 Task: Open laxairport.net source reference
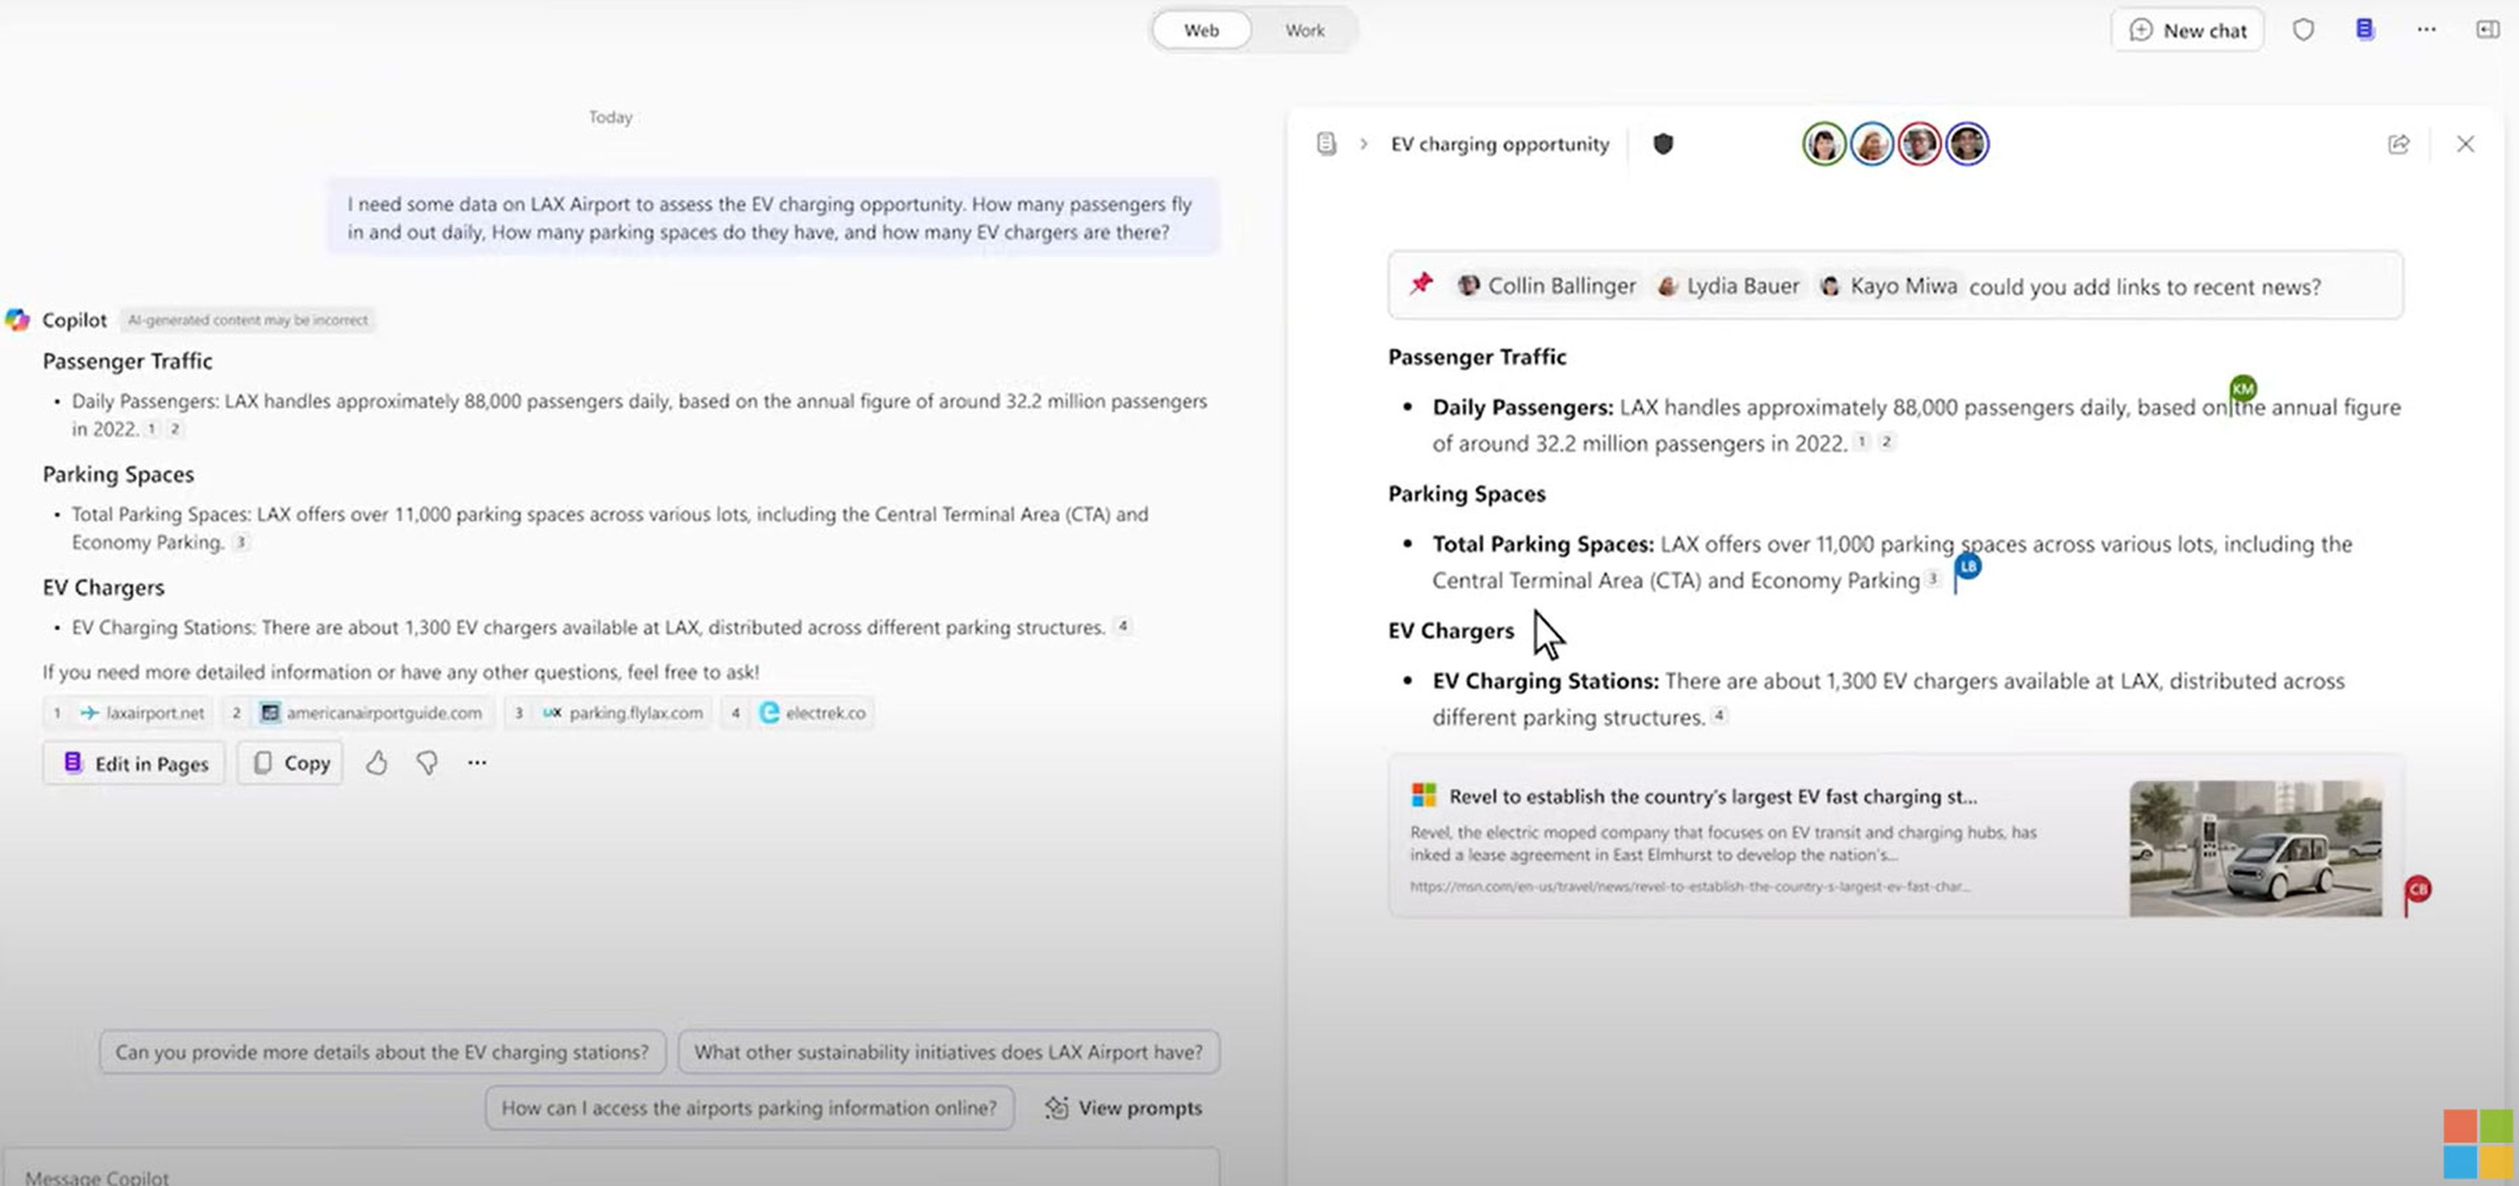[x=130, y=712]
